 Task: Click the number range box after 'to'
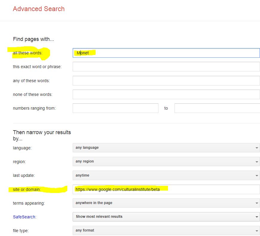[x=217, y=108]
